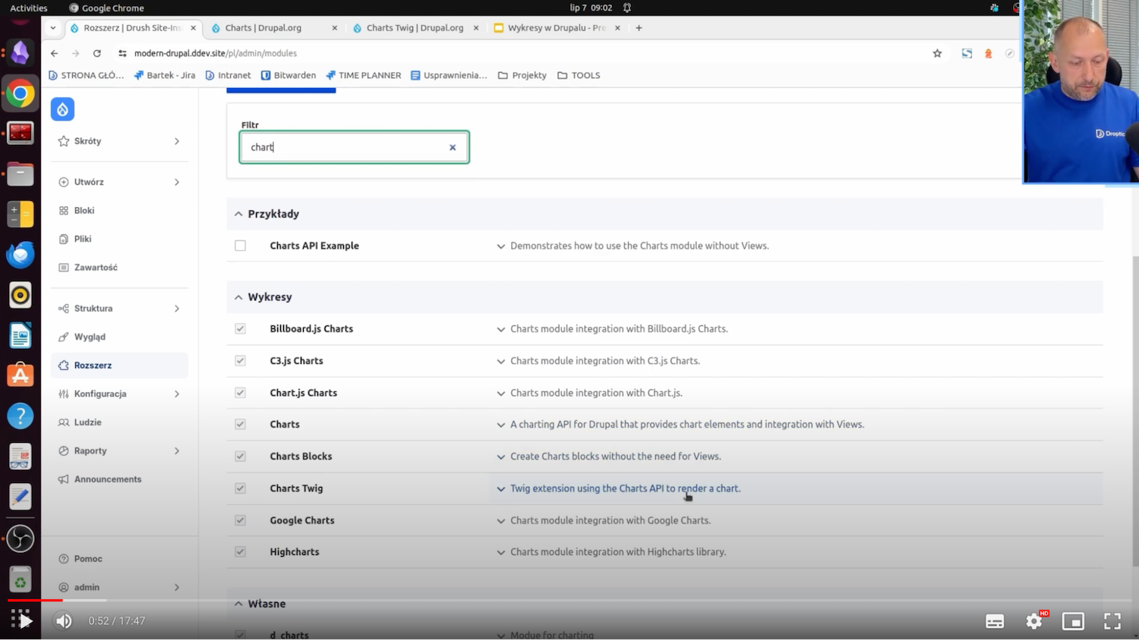Open Rozszerz in sidebar menu
Screen dimensions: 1139x640
pos(119,365)
